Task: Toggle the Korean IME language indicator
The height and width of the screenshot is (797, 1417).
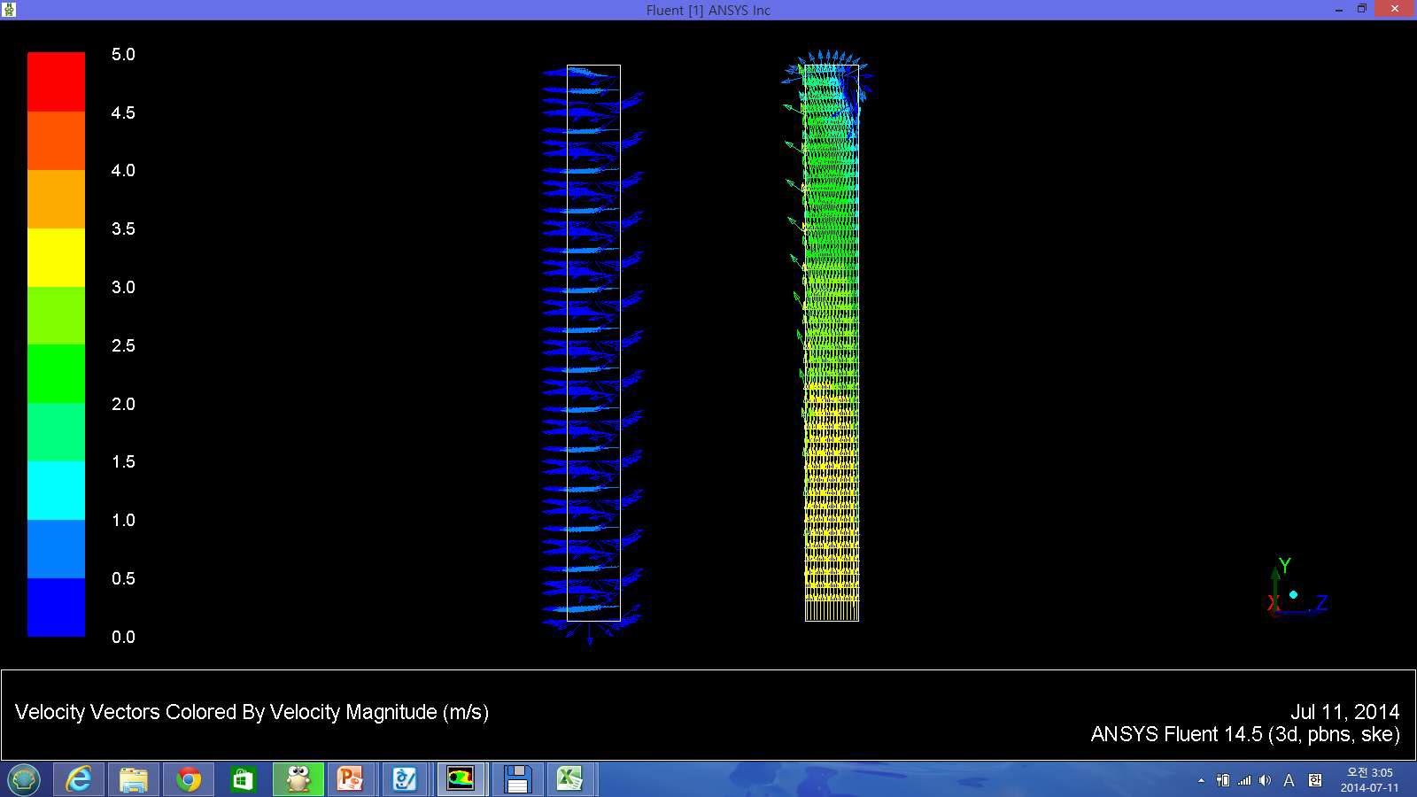Action: coord(1315,780)
